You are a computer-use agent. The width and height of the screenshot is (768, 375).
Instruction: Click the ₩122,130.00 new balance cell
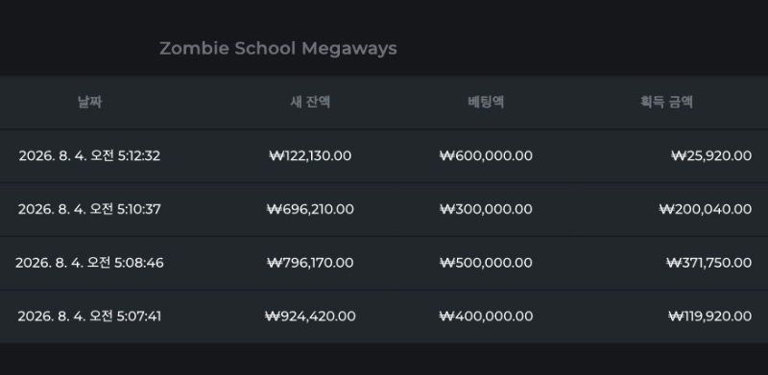click(x=310, y=155)
